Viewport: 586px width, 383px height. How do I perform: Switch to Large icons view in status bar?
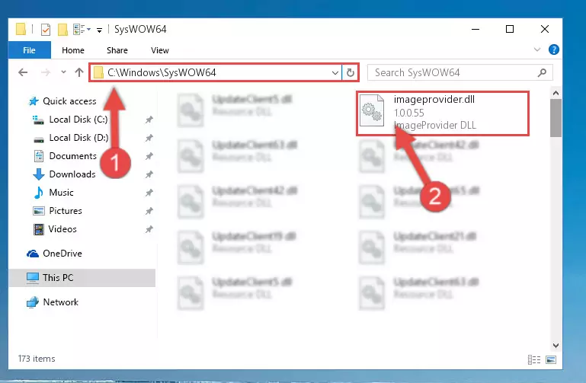coord(551,359)
